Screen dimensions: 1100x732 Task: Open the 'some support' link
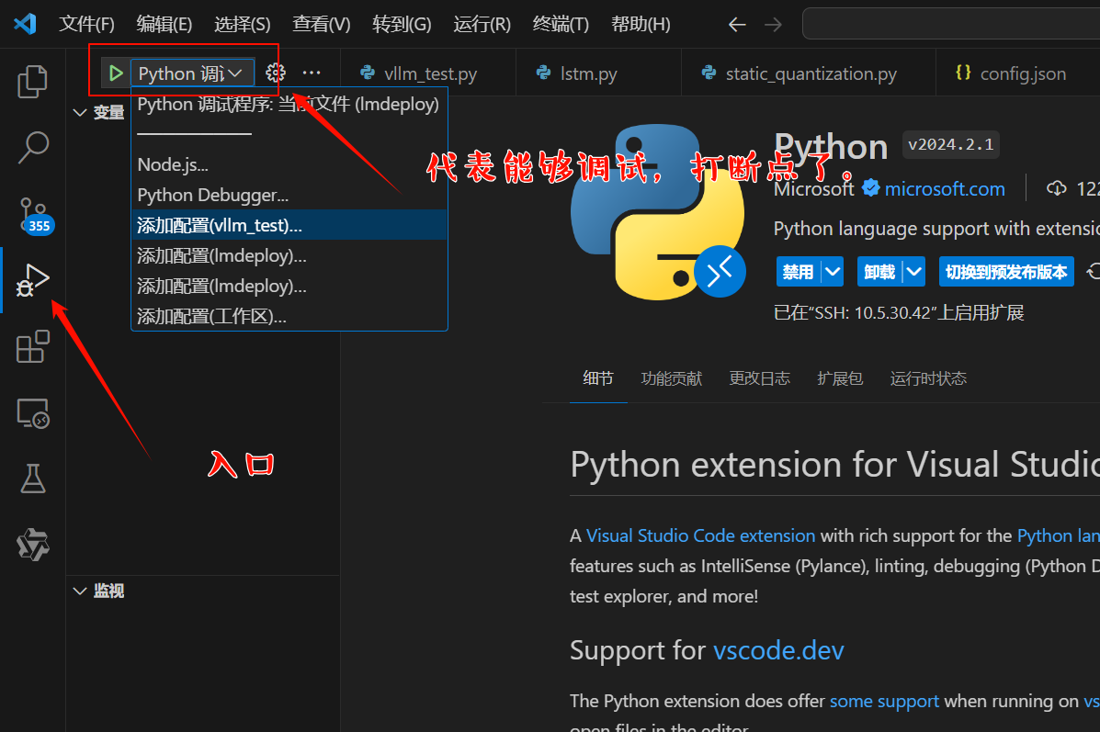pos(884,701)
